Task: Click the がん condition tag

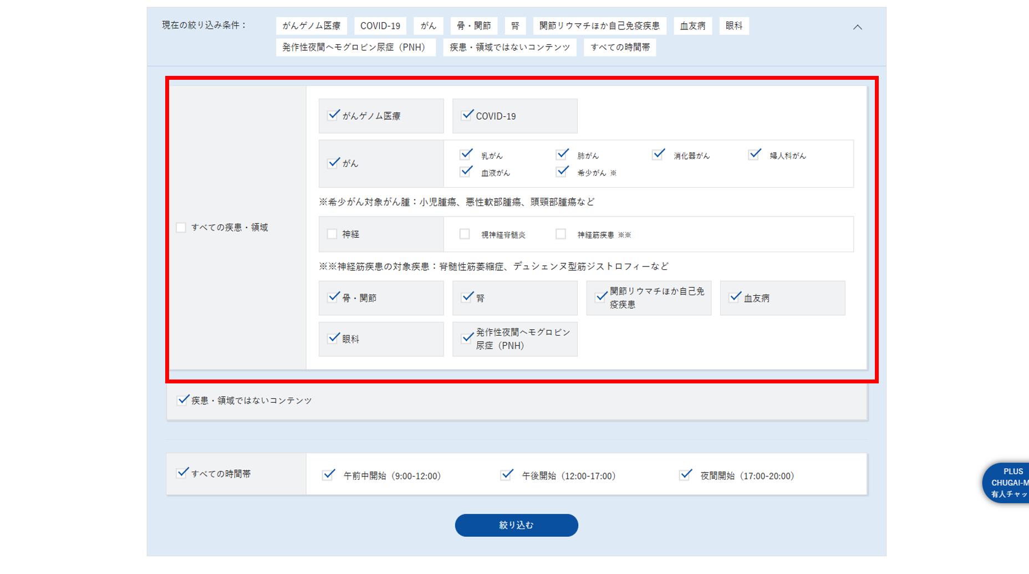Action: pos(428,25)
